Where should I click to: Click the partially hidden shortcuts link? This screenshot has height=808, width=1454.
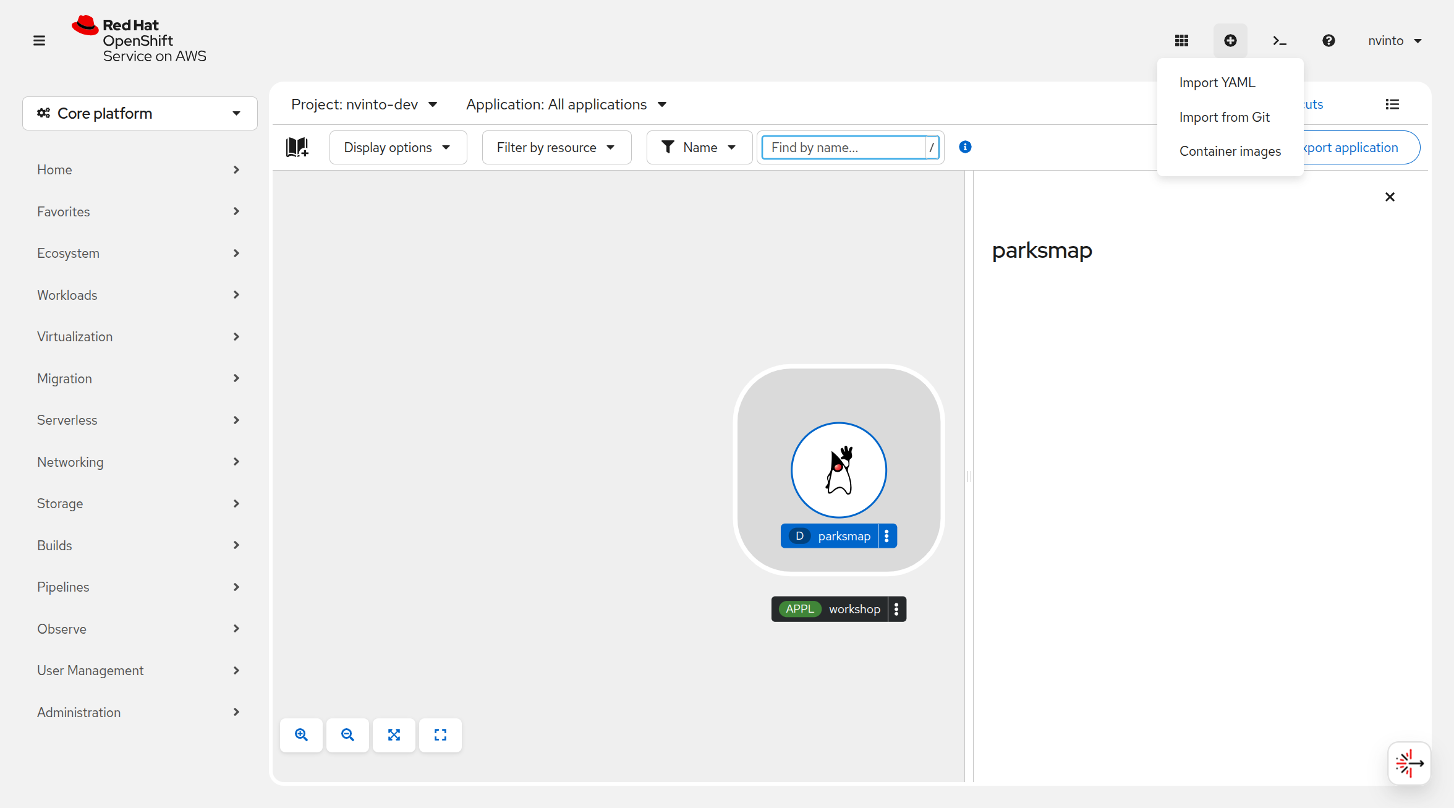[x=1313, y=104]
